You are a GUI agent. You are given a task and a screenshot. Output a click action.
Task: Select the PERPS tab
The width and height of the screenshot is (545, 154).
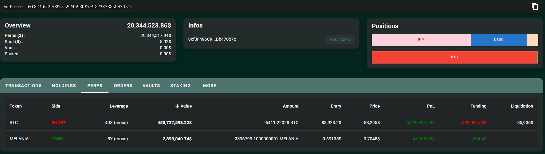[x=95, y=86]
